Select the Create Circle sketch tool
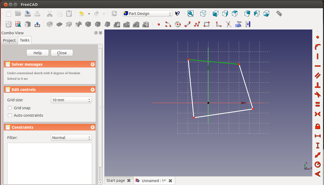324x185 pixels. pyautogui.click(x=178, y=24)
